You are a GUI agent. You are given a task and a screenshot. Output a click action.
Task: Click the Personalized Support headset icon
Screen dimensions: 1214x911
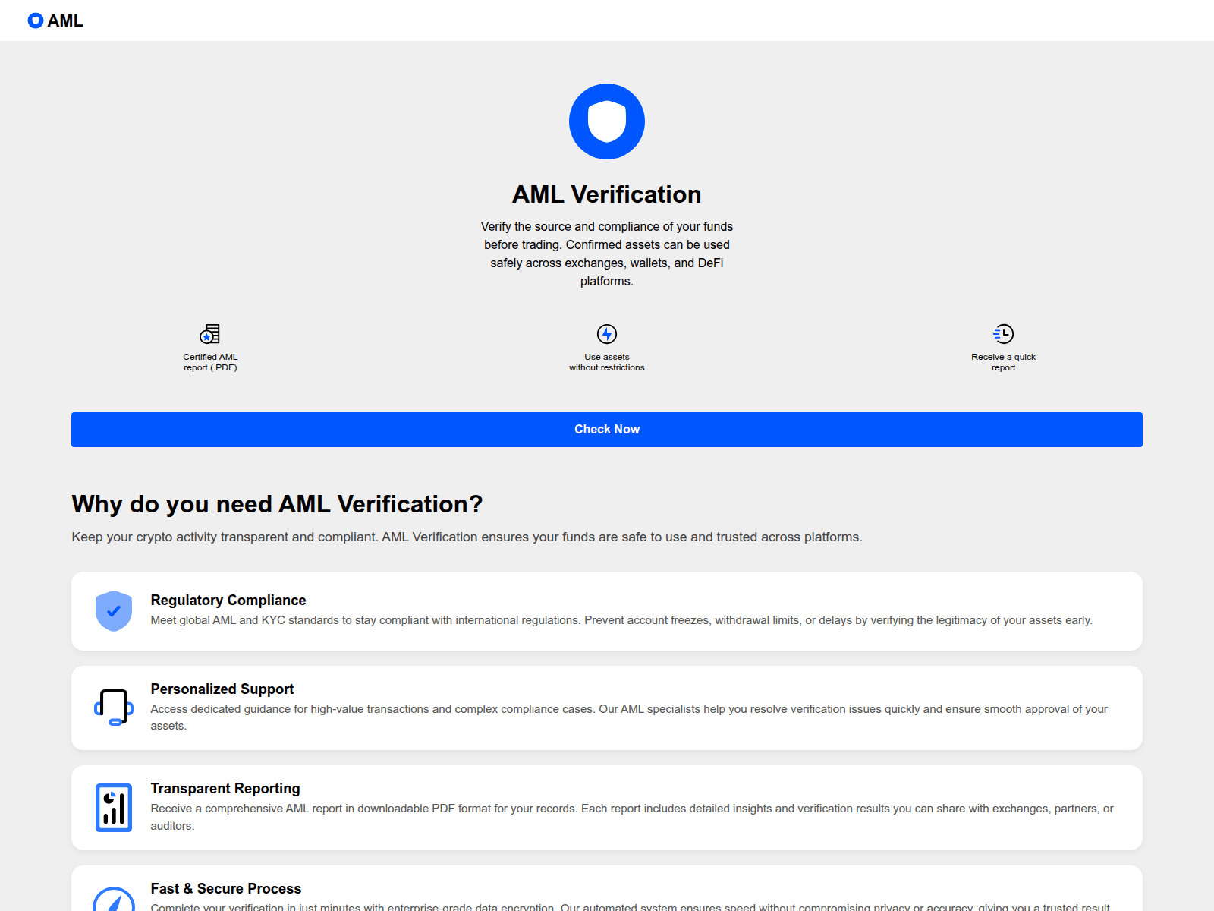pyautogui.click(x=114, y=708)
